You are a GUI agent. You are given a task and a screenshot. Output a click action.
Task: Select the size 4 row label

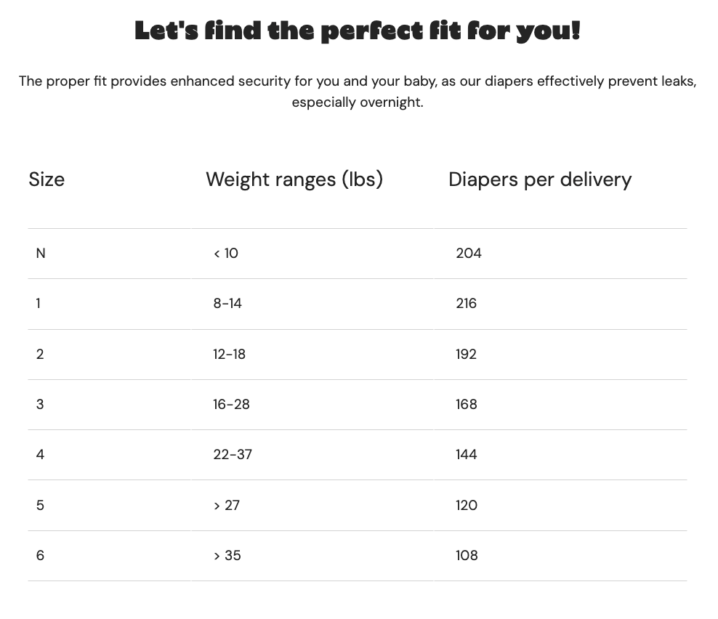pyautogui.click(x=40, y=455)
